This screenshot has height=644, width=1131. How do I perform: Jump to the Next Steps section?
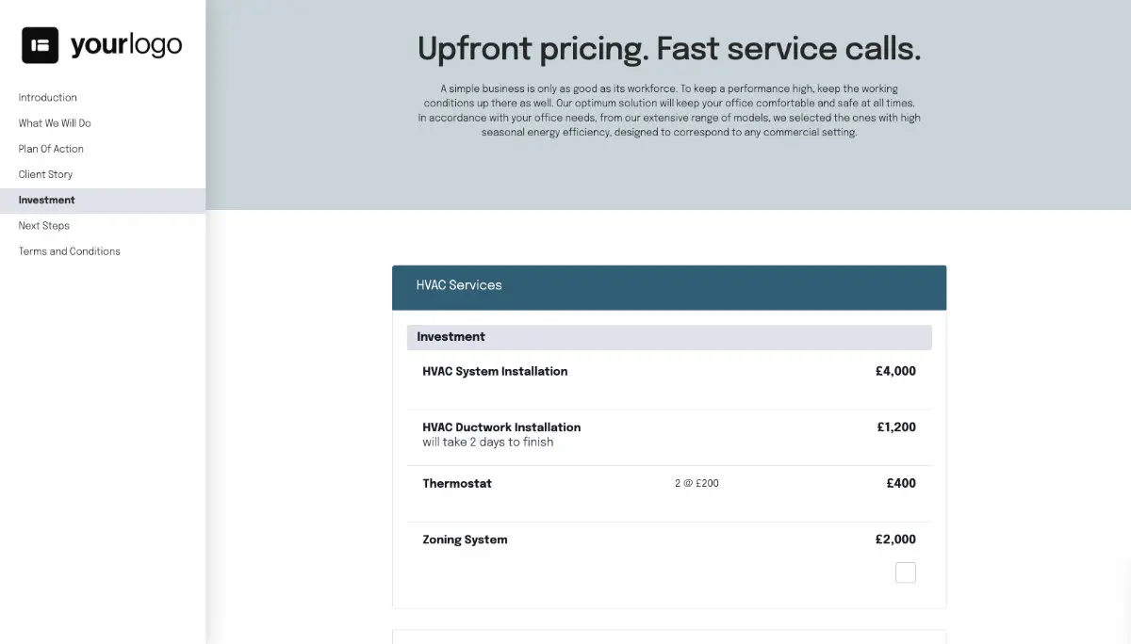[x=43, y=225]
